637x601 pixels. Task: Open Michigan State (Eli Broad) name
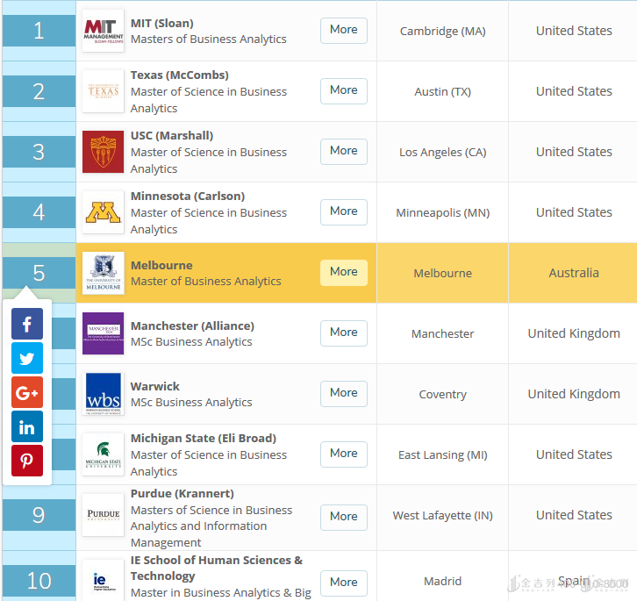coord(204,439)
